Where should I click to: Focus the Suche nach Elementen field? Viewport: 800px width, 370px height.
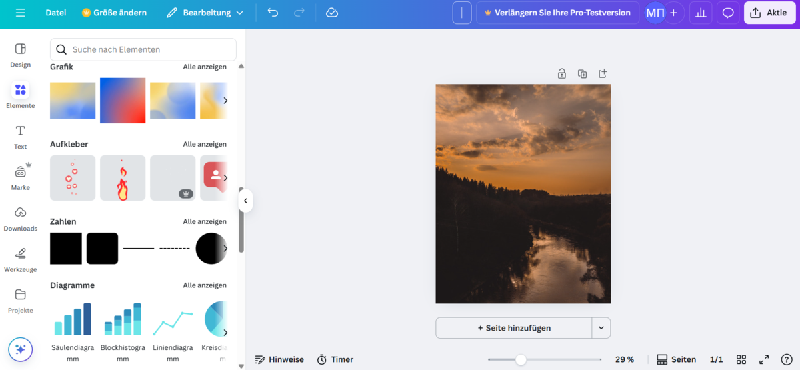pyautogui.click(x=143, y=49)
